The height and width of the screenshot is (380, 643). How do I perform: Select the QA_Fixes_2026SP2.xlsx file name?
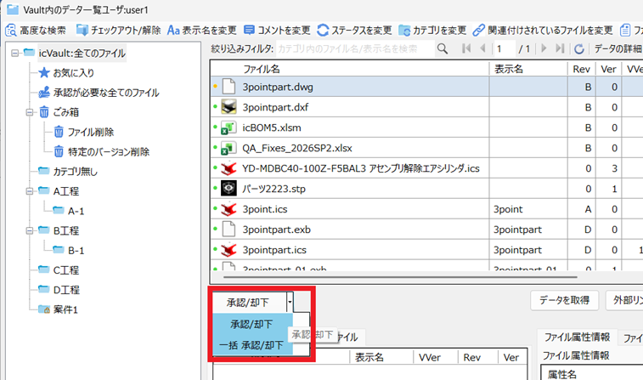pos(297,148)
